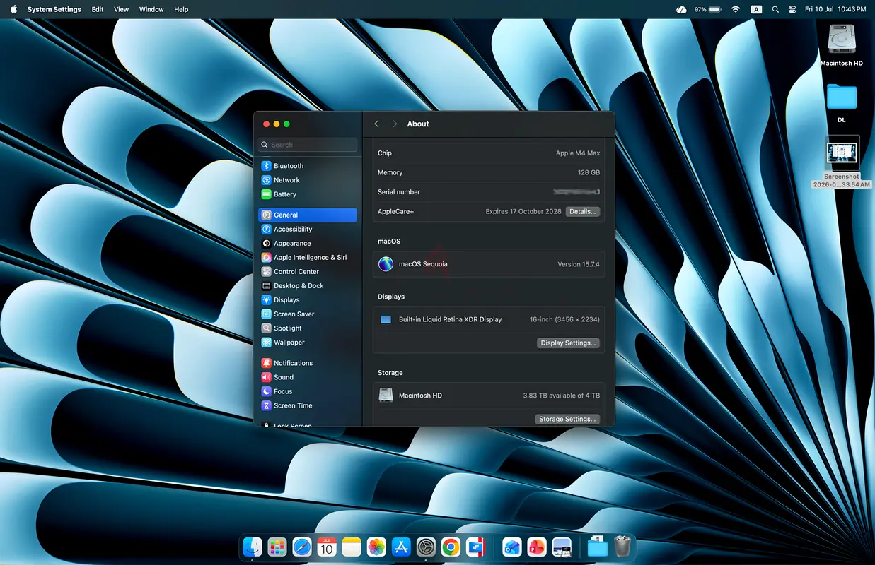Go back using the back chevron
This screenshot has width=875, height=565.
(376, 124)
